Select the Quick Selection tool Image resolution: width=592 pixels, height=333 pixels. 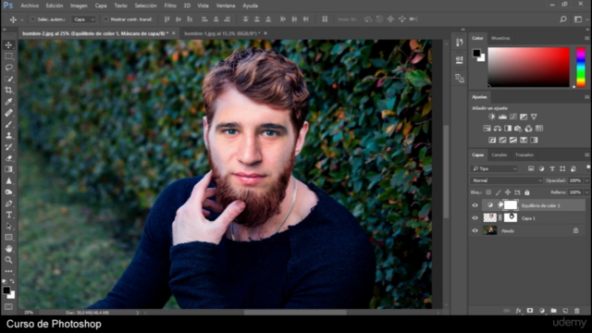(x=8, y=79)
